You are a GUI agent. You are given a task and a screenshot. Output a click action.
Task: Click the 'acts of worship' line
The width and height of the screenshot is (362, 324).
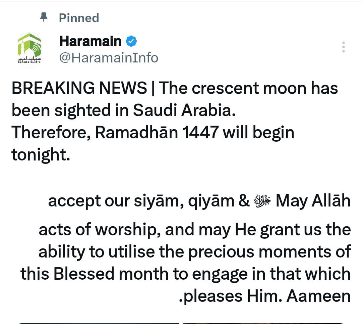pyautogui.click(x=99, y=230)
